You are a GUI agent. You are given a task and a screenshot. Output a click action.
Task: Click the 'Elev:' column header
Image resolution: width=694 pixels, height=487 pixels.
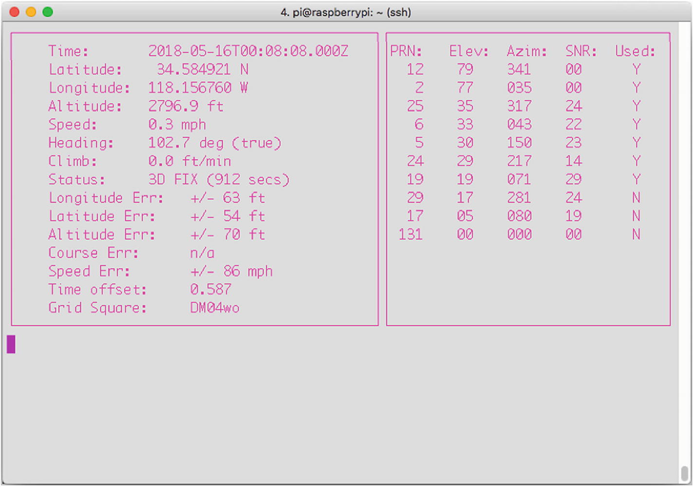(469, 51)
